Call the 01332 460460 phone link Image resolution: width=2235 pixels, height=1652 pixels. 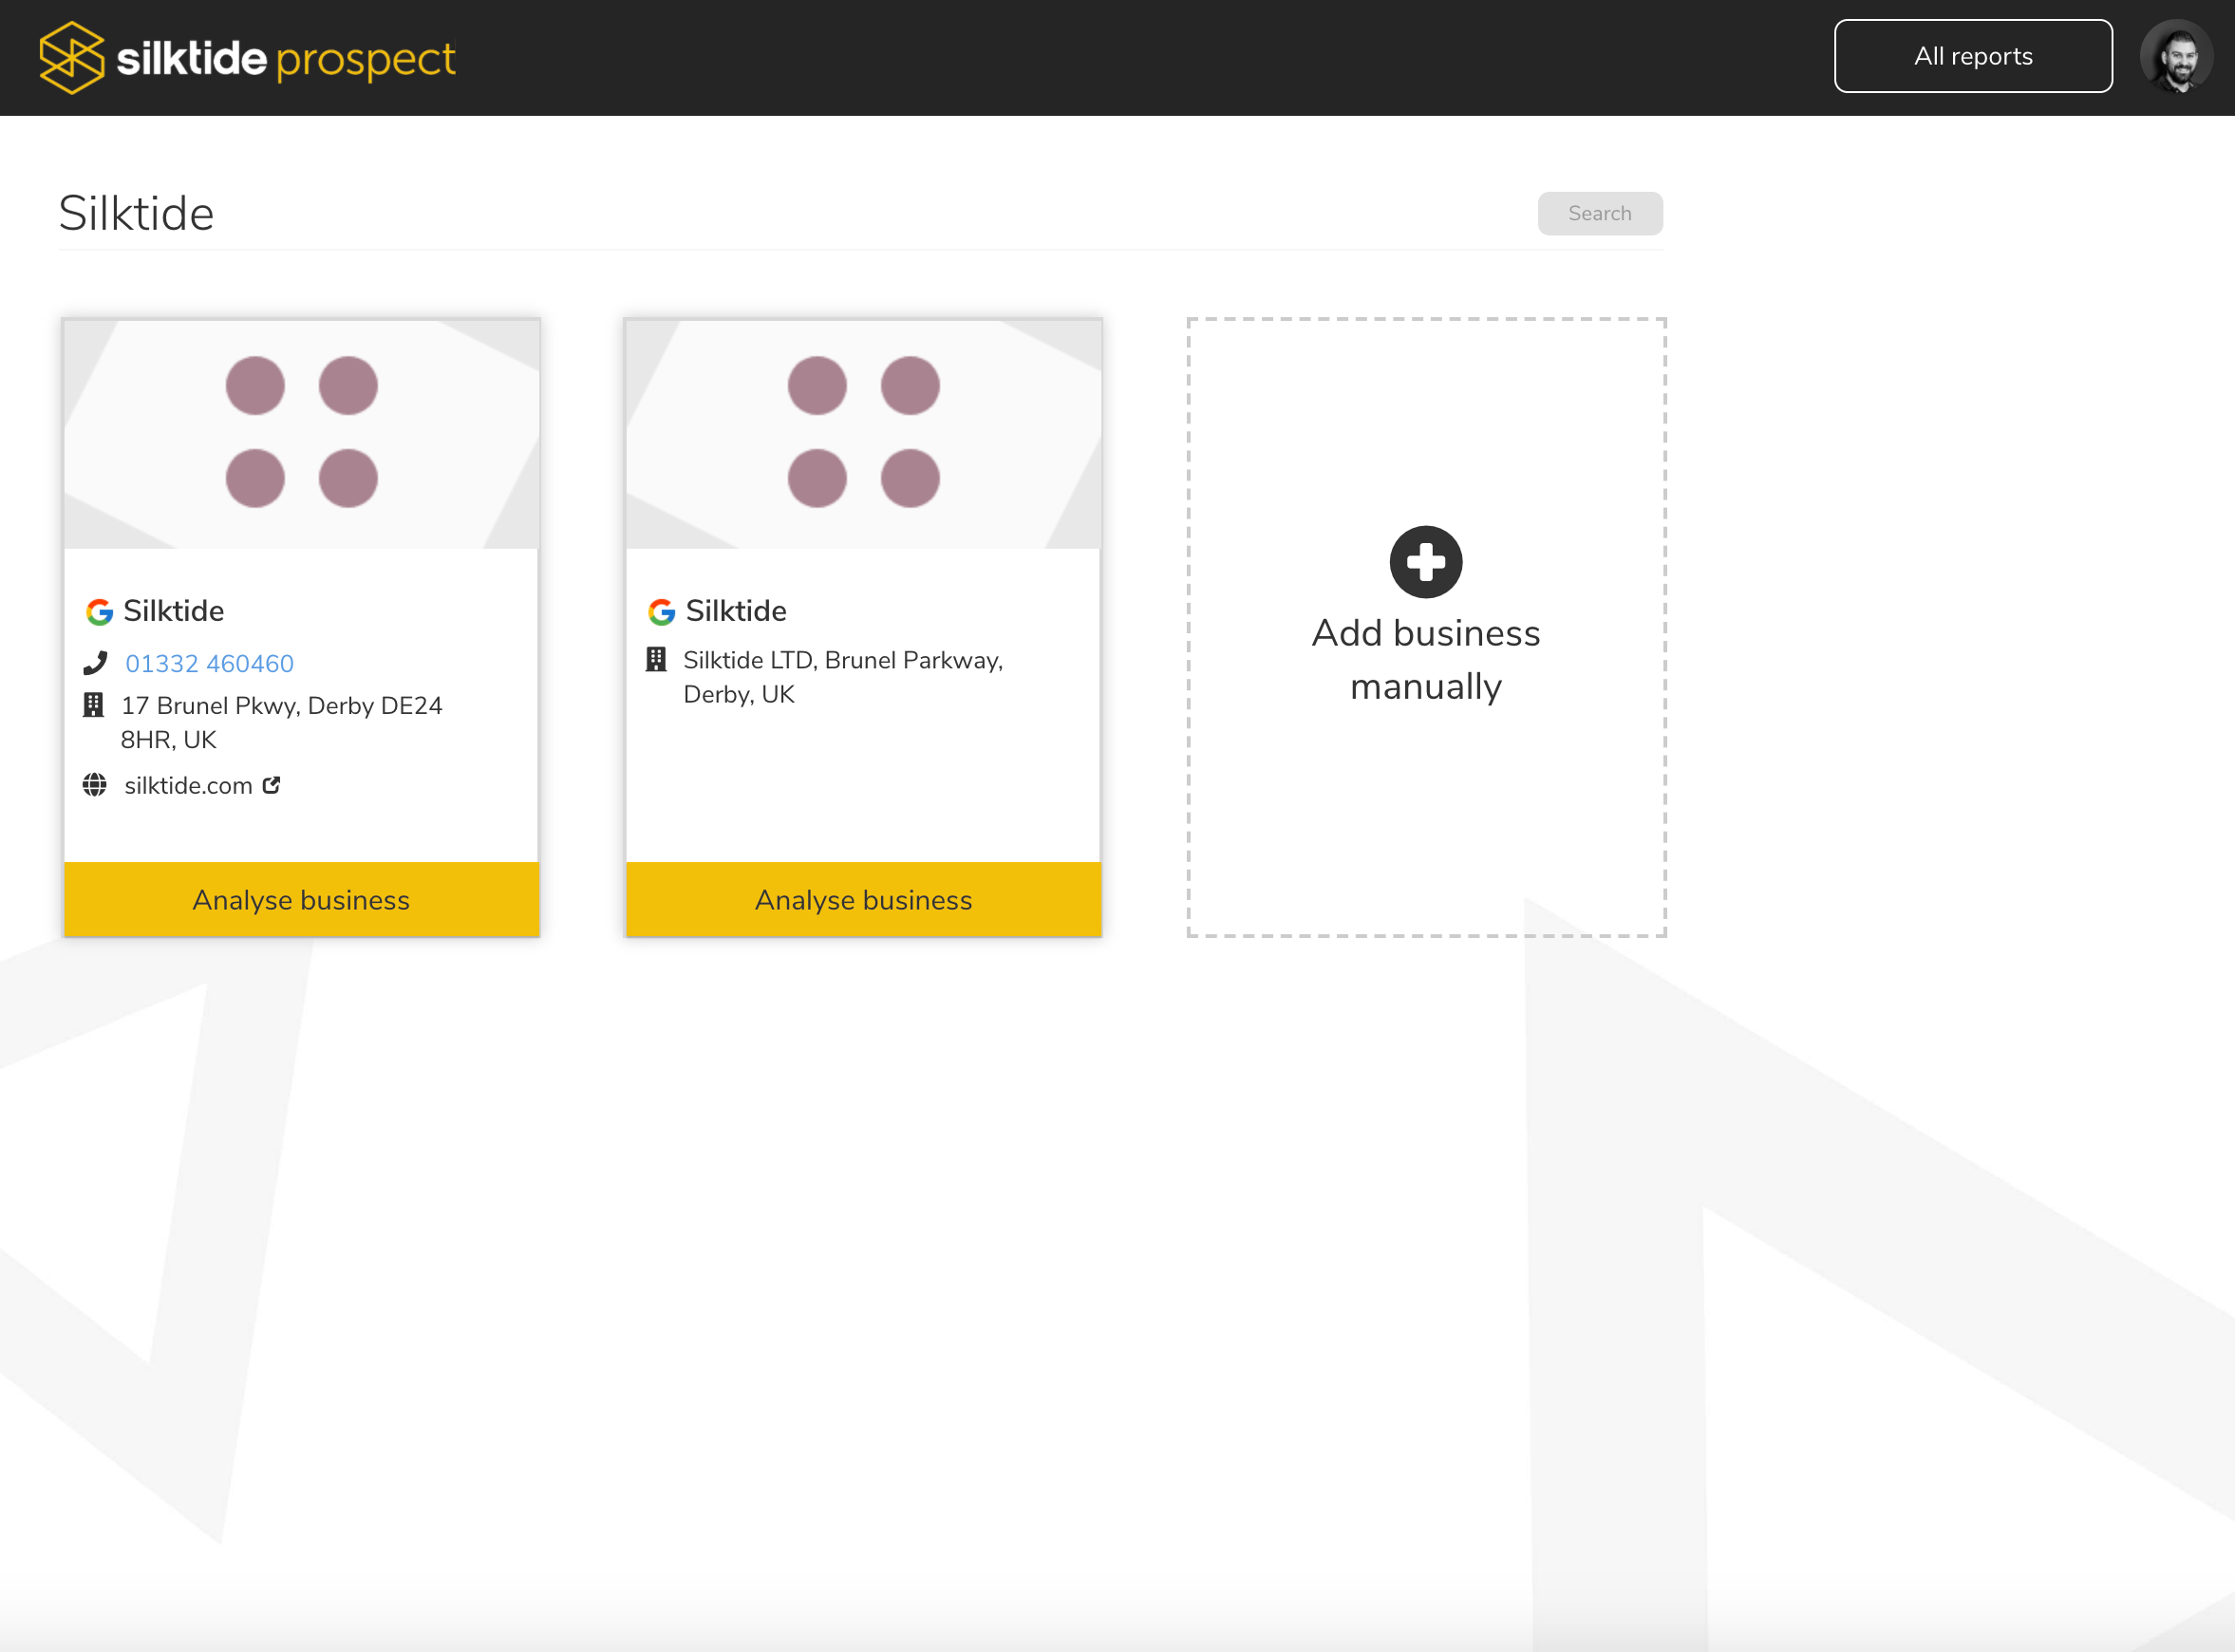click(x=209, y=662)
